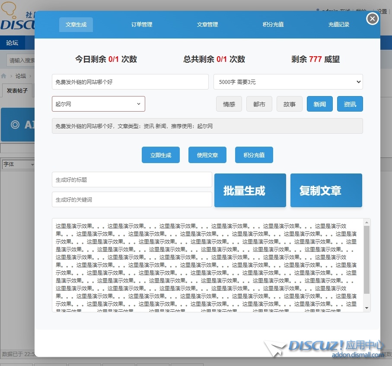This screenshot has width=392, height=366.
Task: Open the 文章管理 tab
Action: click(x=207, y=25)
